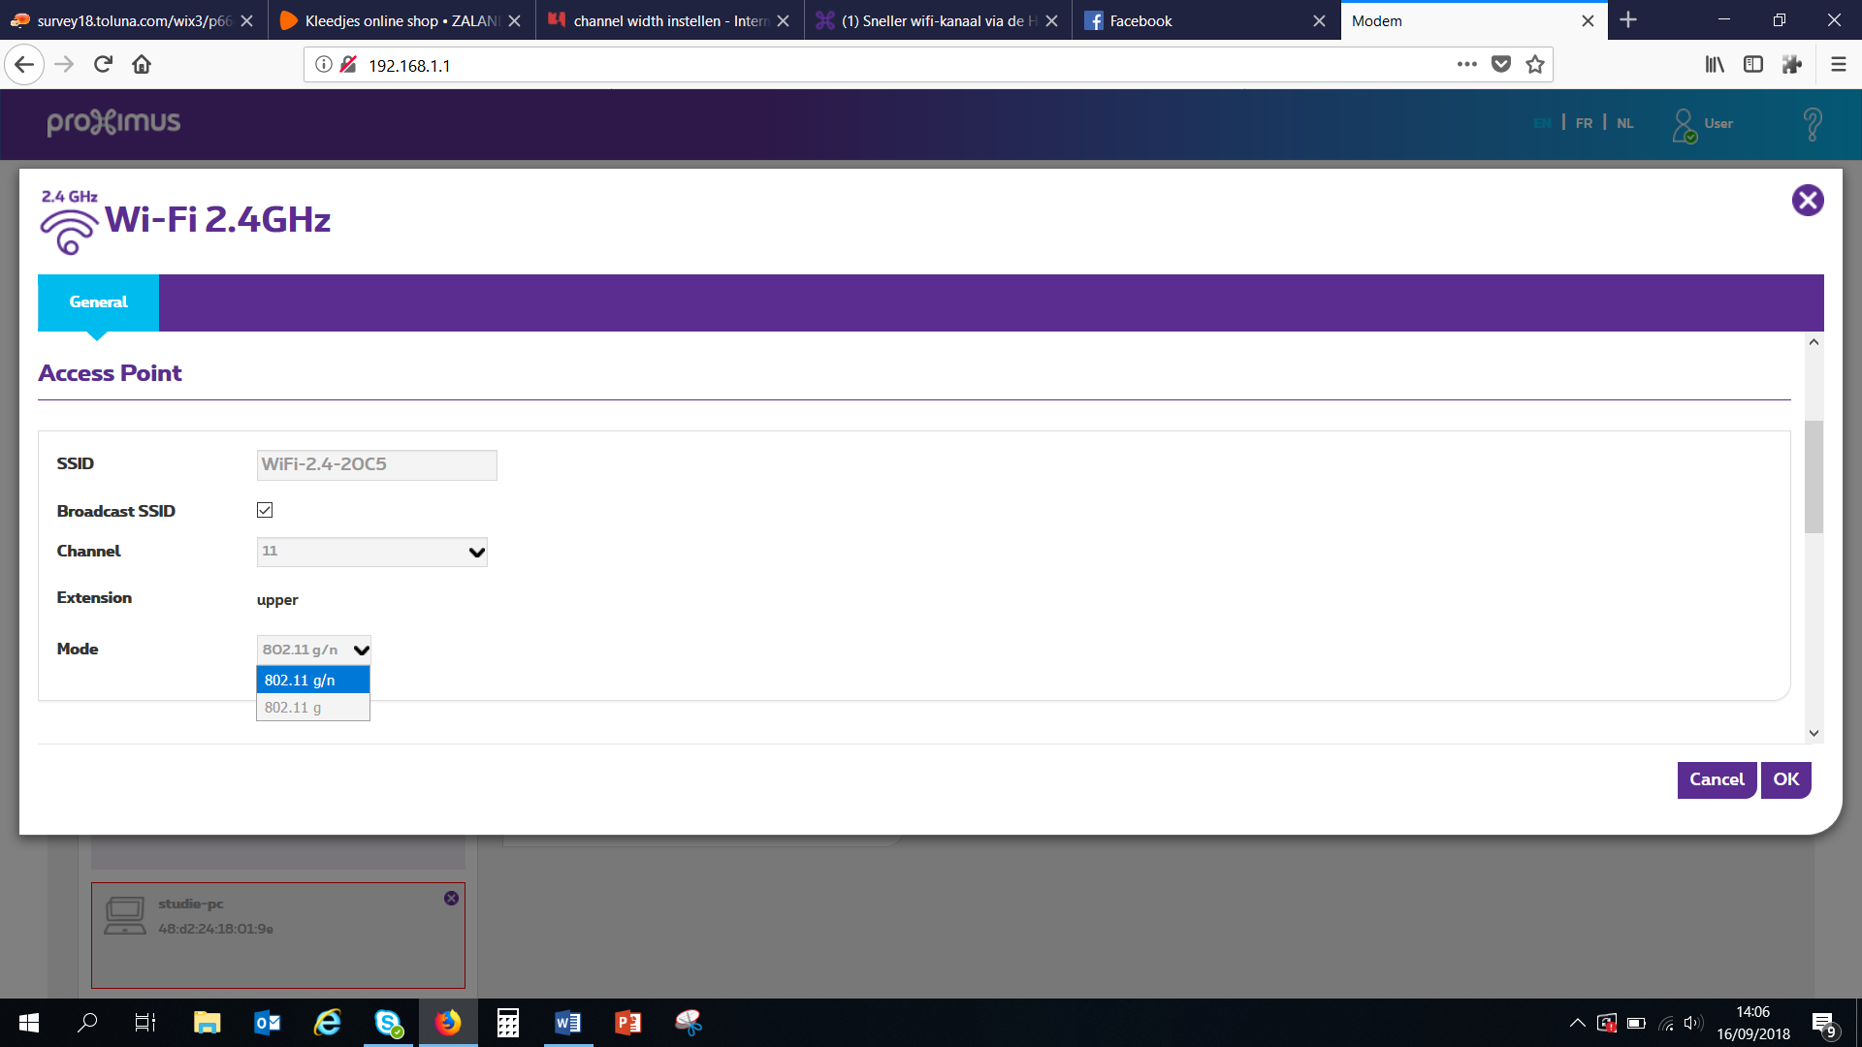This screenshot has width=1862, height=1047.
Task: Toggle the Broadcast SSID checkbox
Action: tap(265, 510)
